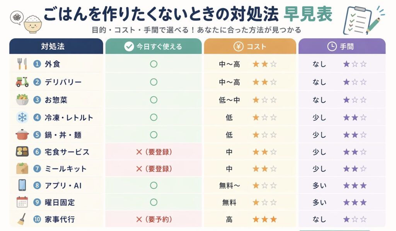
Task: Select the 今日すぐ使える column header
Action: 154,46
